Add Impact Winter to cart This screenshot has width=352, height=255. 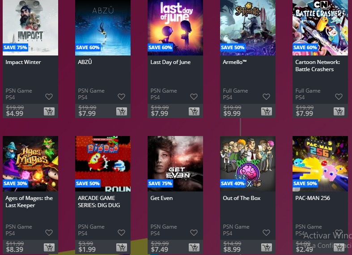(49, 111)
